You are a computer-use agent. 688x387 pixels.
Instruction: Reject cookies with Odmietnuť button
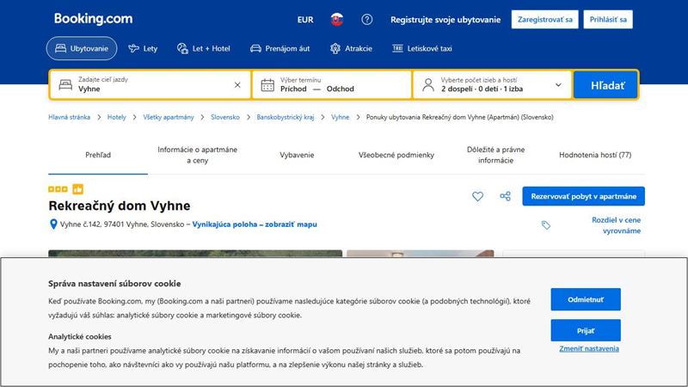[x=586, y=299]
